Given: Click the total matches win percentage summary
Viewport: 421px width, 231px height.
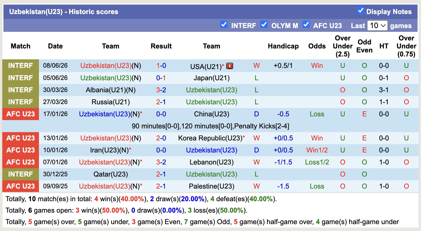Looking at the screenshot, I should 141,199.
